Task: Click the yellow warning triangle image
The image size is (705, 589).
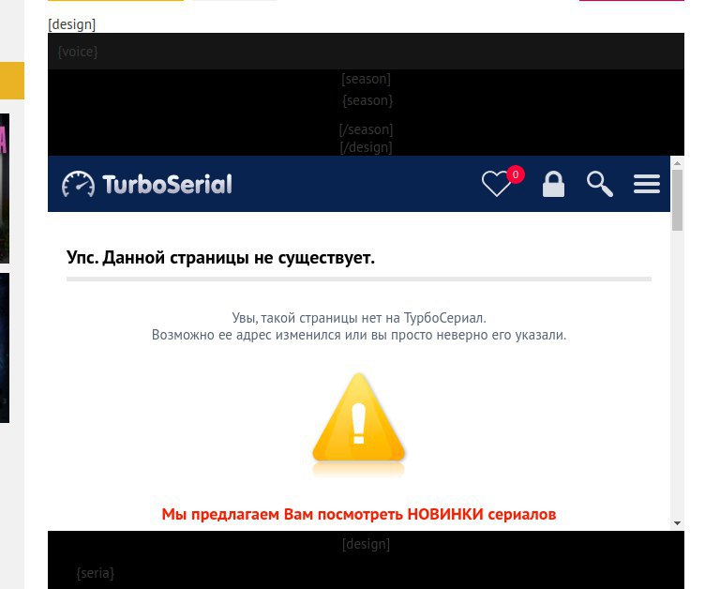Action: click(359, 420)
